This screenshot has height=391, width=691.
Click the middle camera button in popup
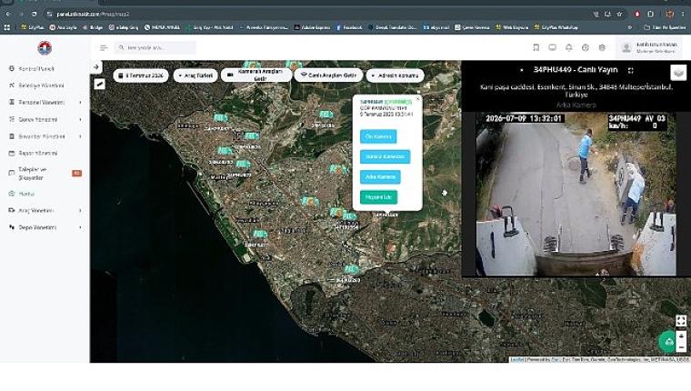click(x=386, y=157)
